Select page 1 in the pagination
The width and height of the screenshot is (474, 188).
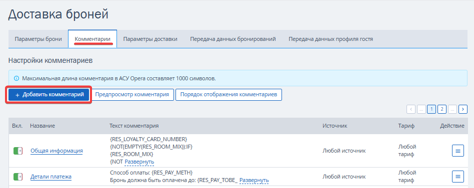tap(431, 109)
